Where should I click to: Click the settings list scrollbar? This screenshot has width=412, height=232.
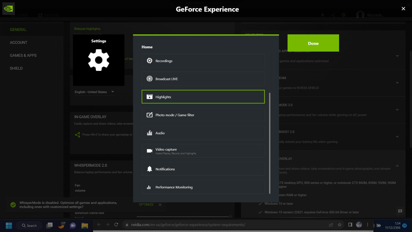click(270, 143)
